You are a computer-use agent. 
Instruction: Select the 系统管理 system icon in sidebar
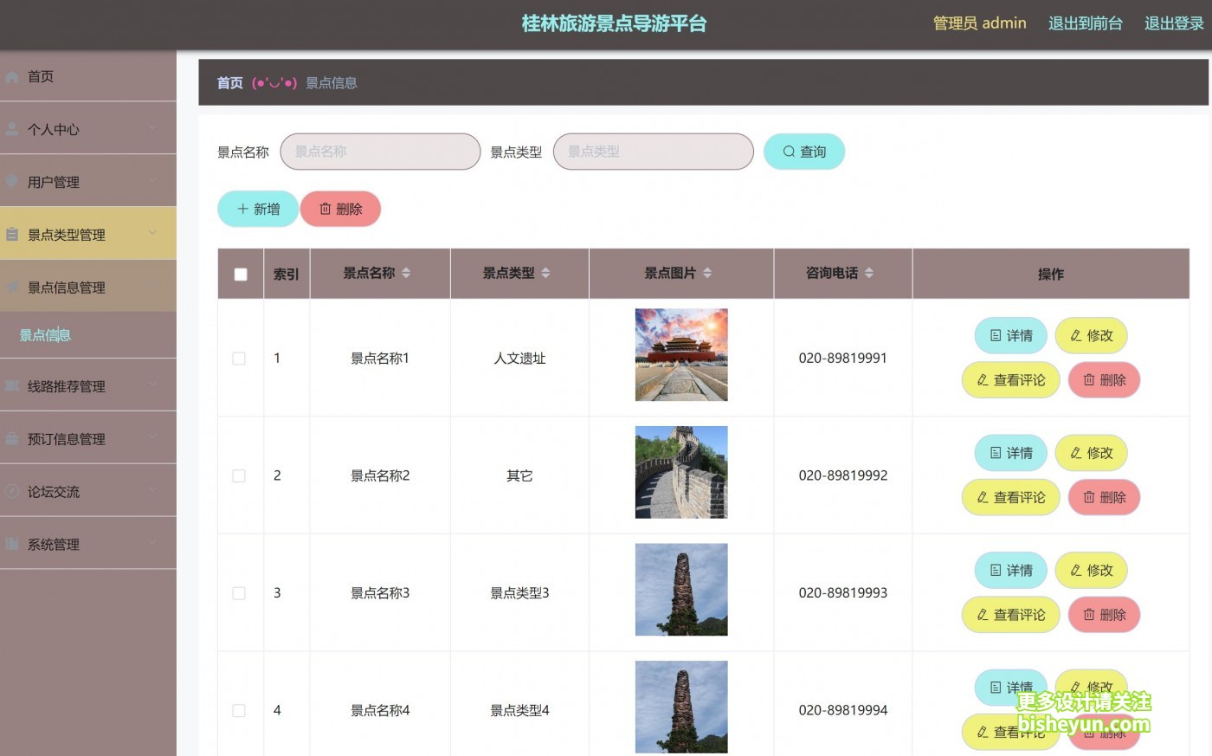10,544
